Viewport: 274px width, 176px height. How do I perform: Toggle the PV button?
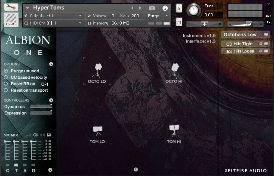click(268, 22)
